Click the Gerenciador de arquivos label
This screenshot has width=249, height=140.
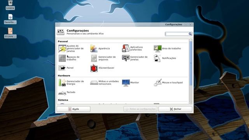[107, 58]
